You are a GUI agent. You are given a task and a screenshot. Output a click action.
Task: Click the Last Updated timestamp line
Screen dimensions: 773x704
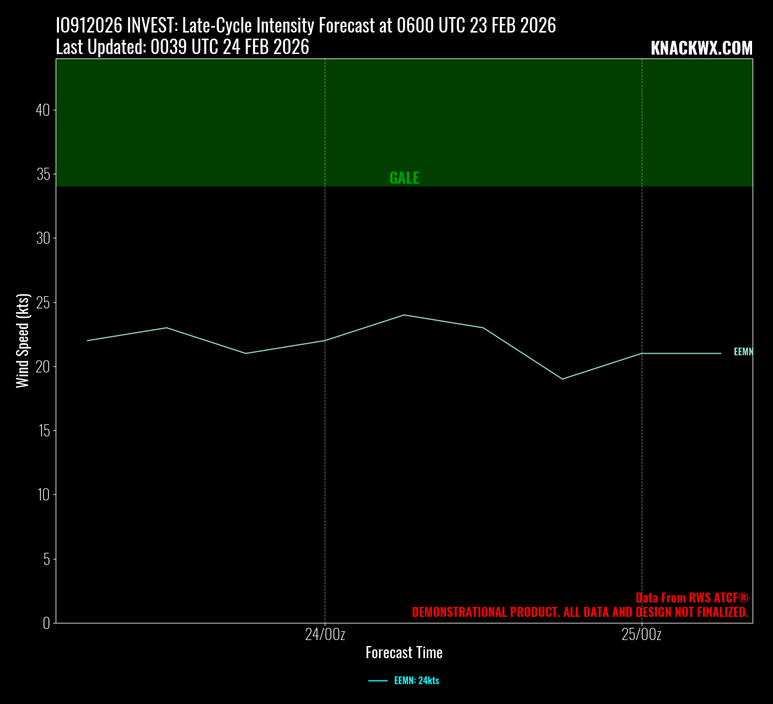click(x=182, y=47)
